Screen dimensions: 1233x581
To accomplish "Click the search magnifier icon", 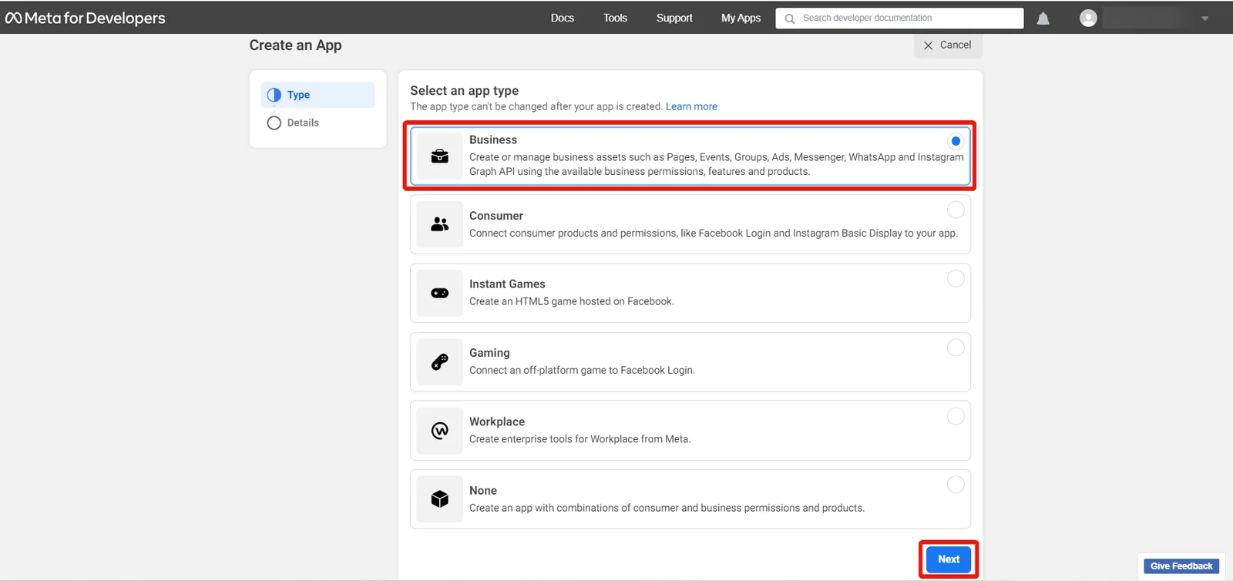I will pos(790,18).
